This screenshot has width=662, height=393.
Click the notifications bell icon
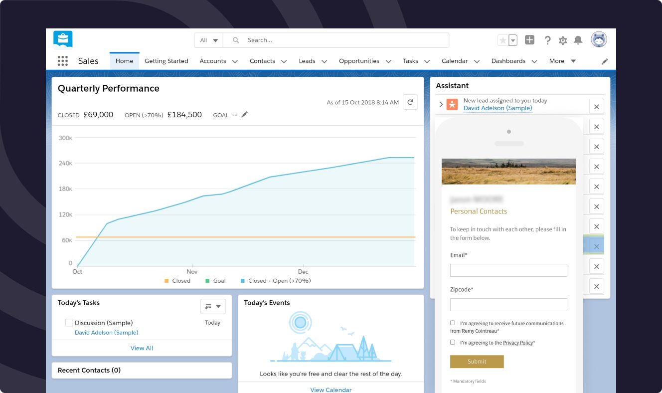(578, 40)
